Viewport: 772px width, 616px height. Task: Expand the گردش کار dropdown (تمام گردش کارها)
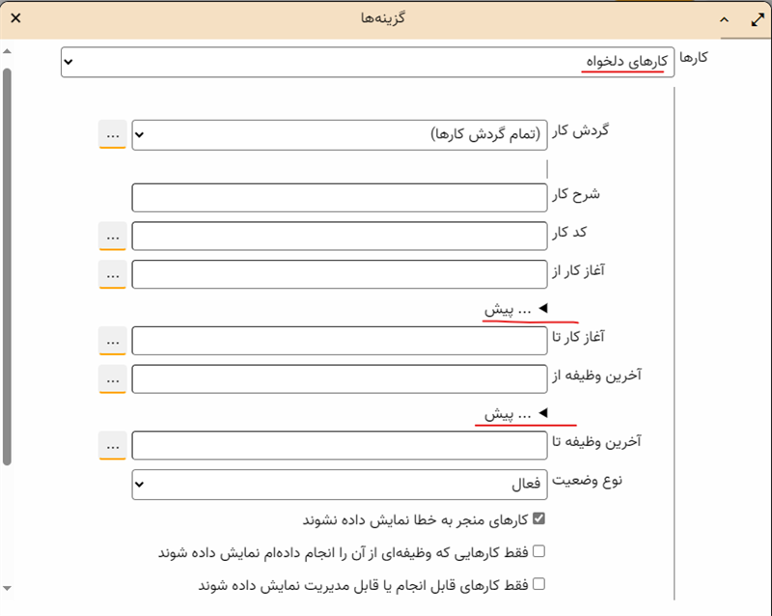(339, 135)
